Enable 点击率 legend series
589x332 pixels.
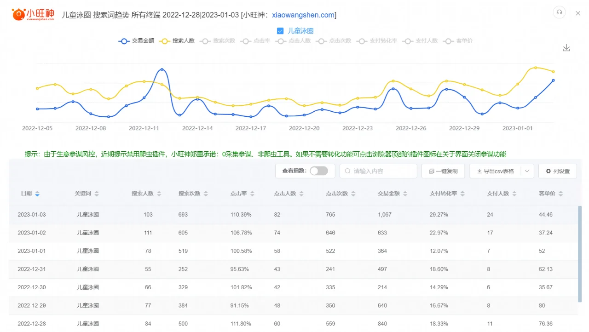255,41
